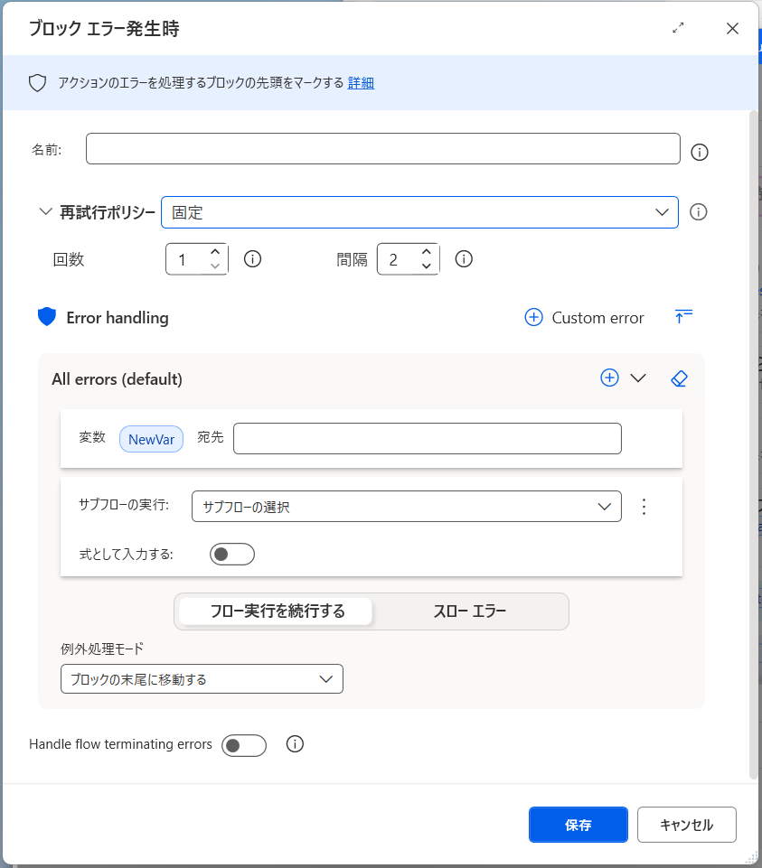Click the info icon next to 名前 field

coord(699,153)
